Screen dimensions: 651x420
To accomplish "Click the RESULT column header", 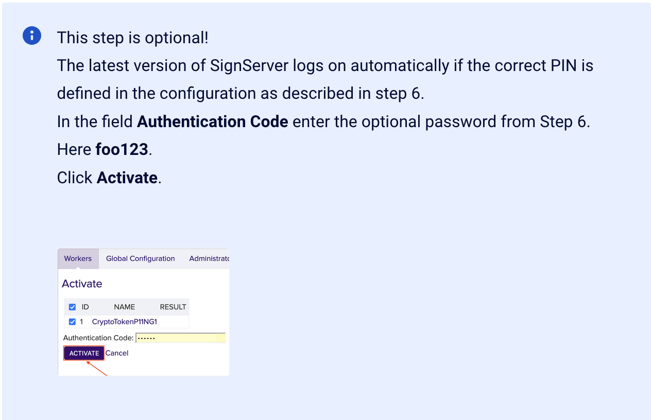I will click(173, 307).
